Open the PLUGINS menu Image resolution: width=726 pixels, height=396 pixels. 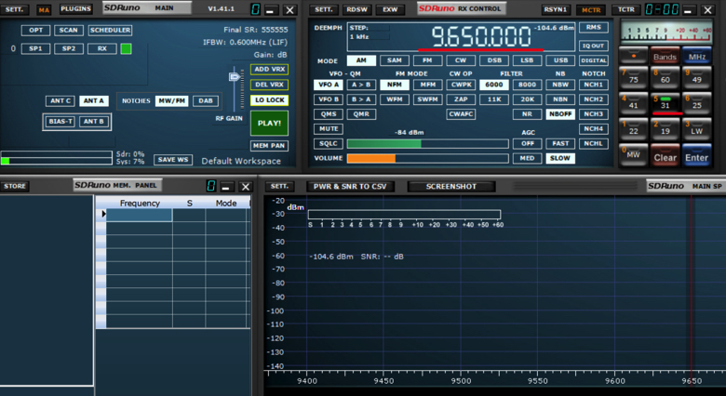[x=76, y=8]
